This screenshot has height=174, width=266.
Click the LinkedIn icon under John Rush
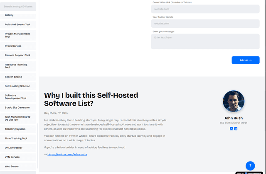(x=236, y=129)
